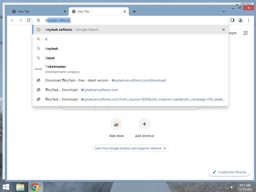Open the Windows Start button
Screen dimensions: 256x192
coord(6,187)
